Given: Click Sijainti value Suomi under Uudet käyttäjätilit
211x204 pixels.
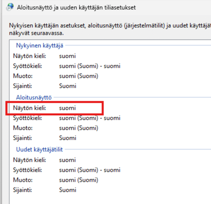Looking at the screenshot, I should 67,190.
